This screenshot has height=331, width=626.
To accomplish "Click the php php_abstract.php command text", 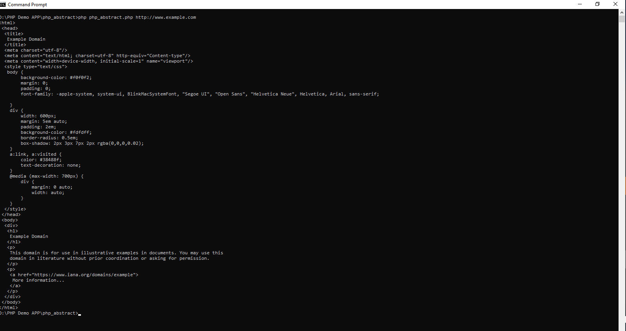I will [106, 17].
